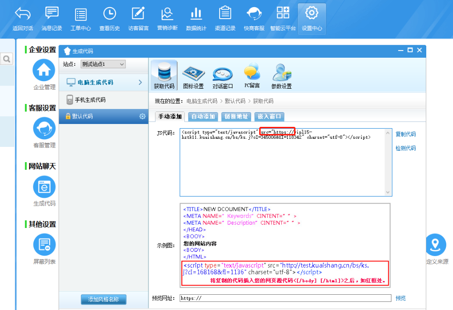Open 消息记录 message history
The image size is (453, 310).
pyautogui.click(x=52, y=19)
